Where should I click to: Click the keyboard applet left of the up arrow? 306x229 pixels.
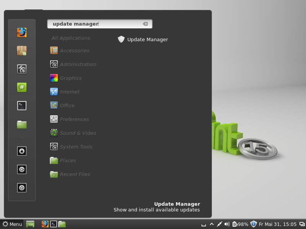[203, 225]
